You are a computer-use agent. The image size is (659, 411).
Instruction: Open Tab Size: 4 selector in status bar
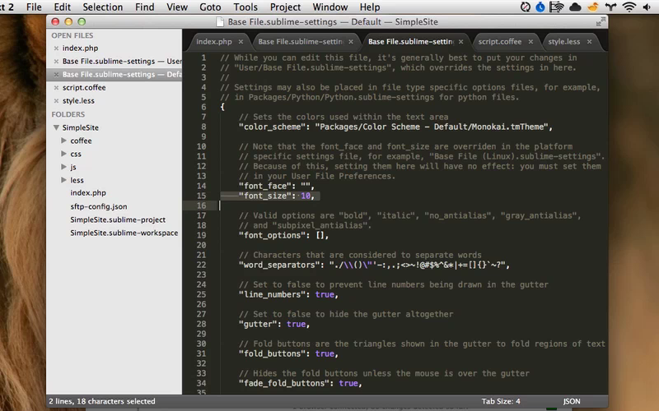(x=501, y=401)
